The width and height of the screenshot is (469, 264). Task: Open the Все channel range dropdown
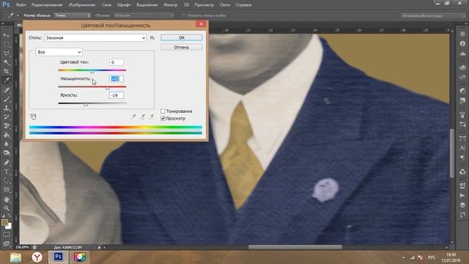coord(59,52)
